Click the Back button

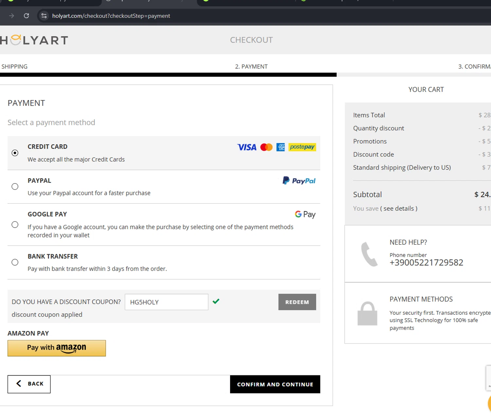pos(29,384)
